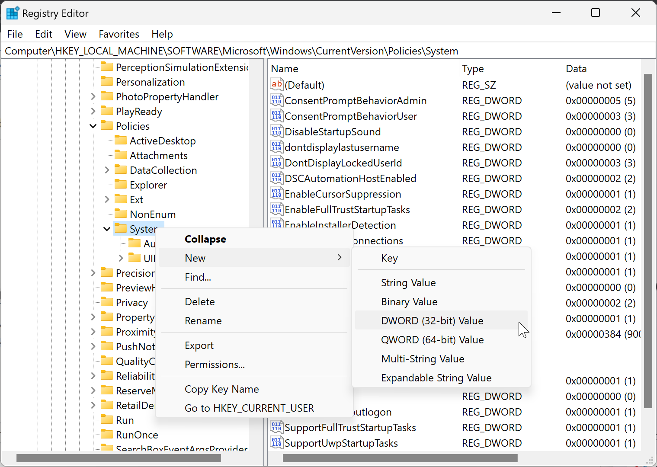The image size is (657, 467).
Task: Select Multi-String Value option
Action: tap(441, 358)
